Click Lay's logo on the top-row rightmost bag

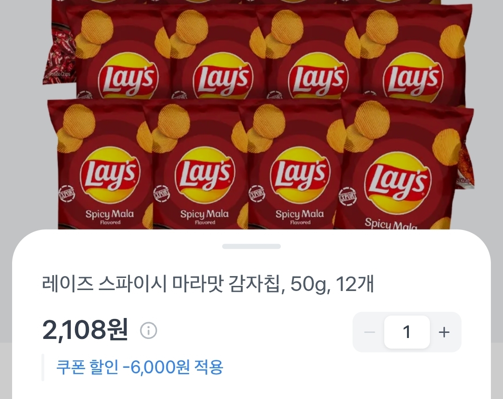point(412,78)
